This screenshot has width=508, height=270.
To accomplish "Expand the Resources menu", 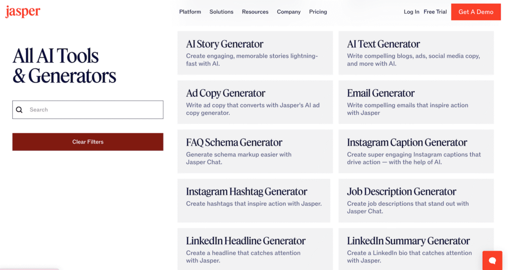I will 255,12.
